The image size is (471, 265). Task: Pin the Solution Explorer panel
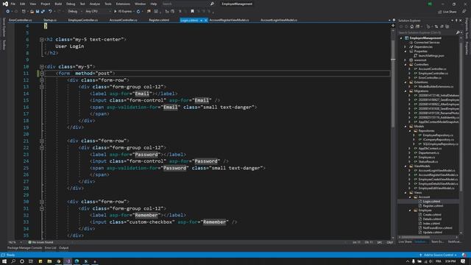456,21
